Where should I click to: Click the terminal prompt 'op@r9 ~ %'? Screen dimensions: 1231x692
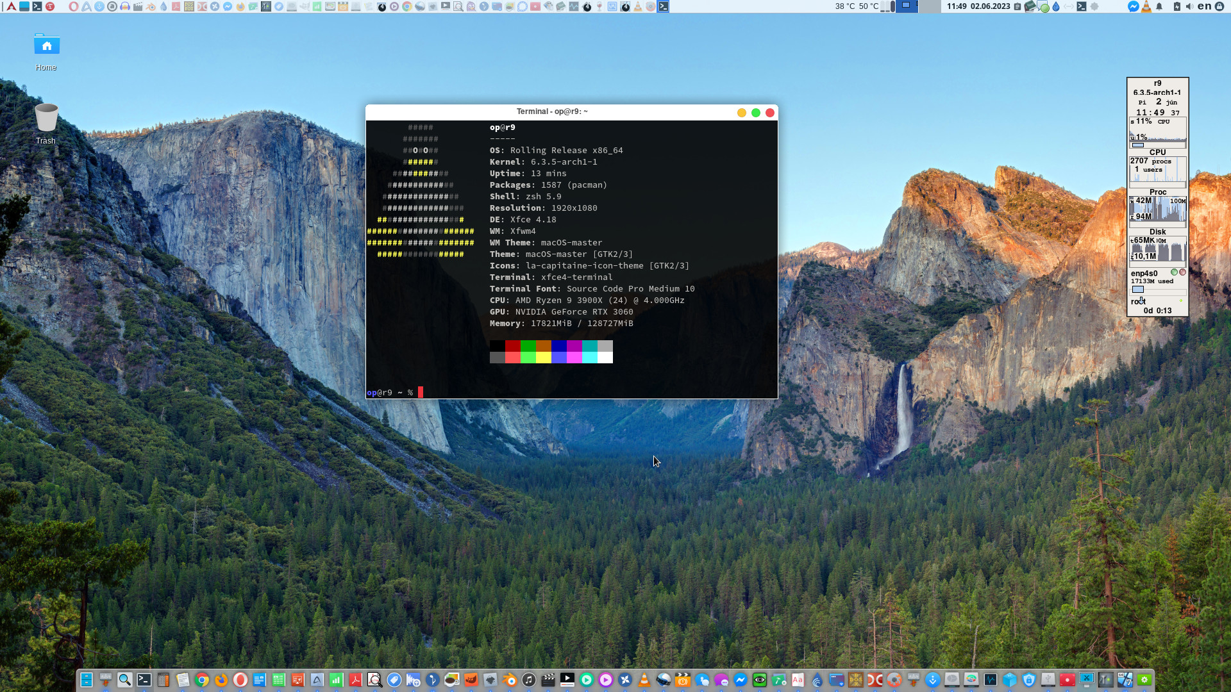pyautogui.click(x=390, y=393)
